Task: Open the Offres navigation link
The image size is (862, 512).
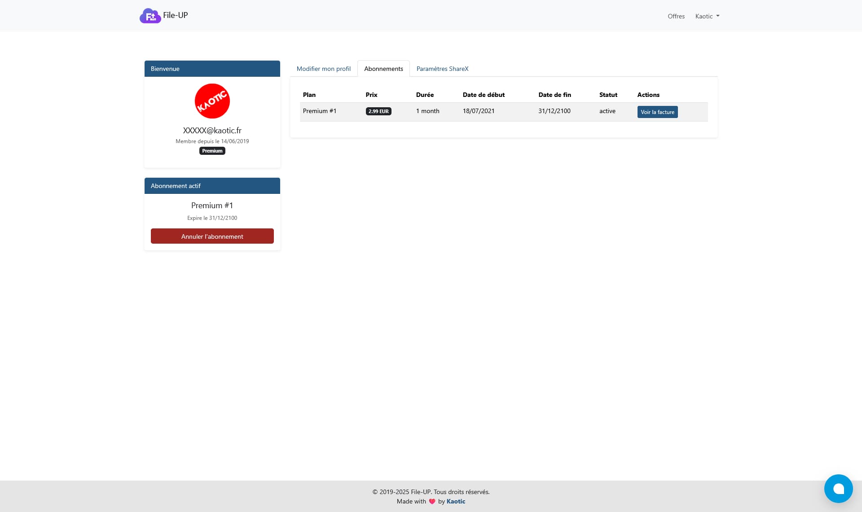Action: tap(676, 16)
